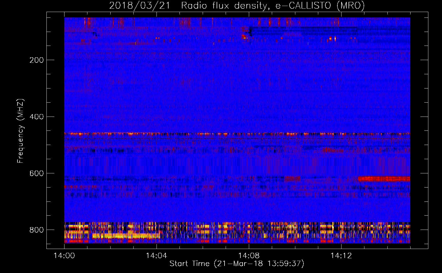Select the 600 frequency tick label
Image resolution: width=442 pixels, height=273 pixels.
click(x=37, y=174)
